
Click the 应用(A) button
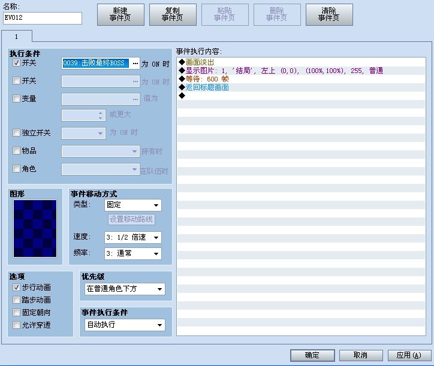[x=409, y=355]
